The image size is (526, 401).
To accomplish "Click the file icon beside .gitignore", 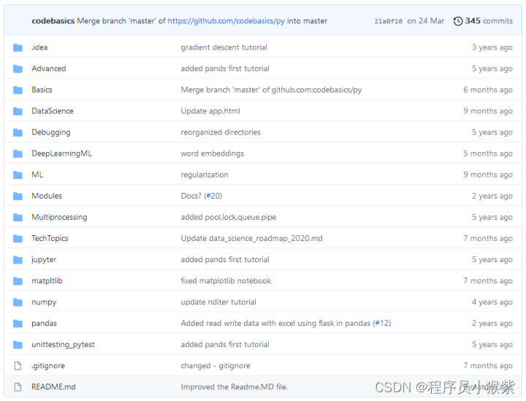I will pos(18,366).
